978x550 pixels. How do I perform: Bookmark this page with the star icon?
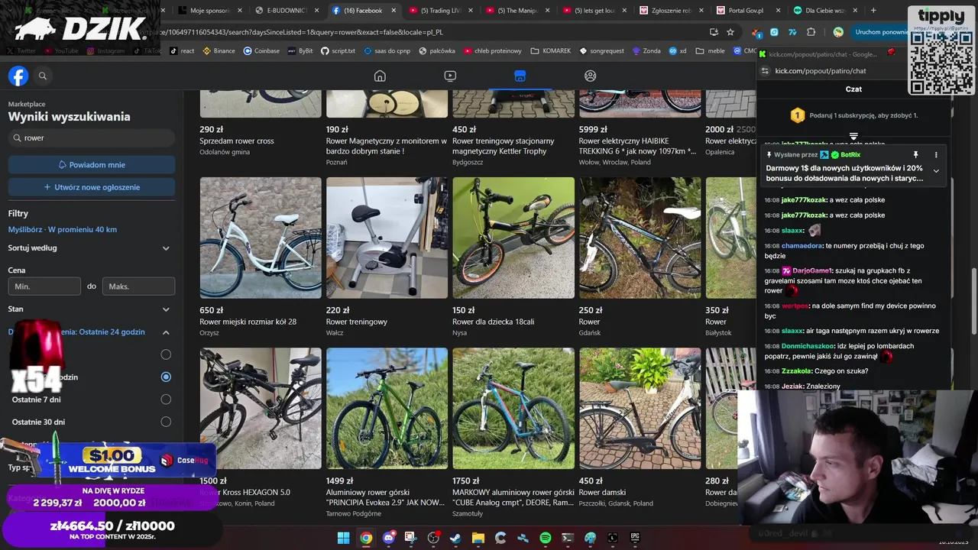point(730,32)
